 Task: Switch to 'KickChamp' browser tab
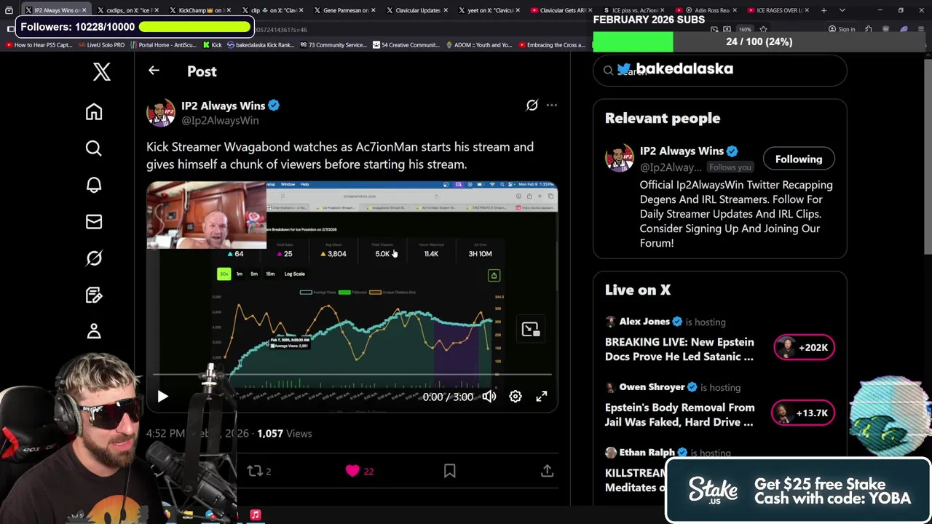200,10
